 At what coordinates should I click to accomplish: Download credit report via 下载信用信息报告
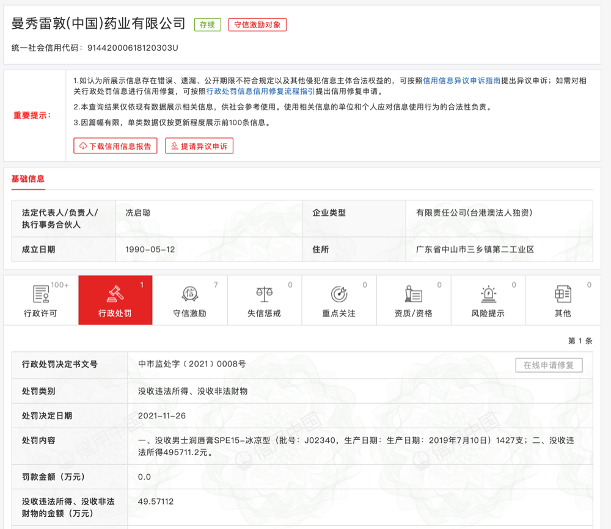[x=115, y=146]
